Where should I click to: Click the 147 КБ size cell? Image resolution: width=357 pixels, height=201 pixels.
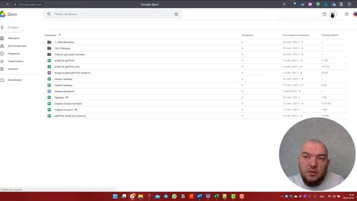pos(325,67)
